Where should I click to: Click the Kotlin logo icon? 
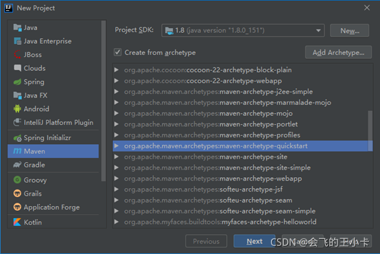pyautogui.click(x=17, y=222)
